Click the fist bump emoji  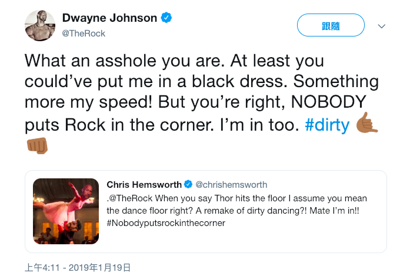pos(38,145)
